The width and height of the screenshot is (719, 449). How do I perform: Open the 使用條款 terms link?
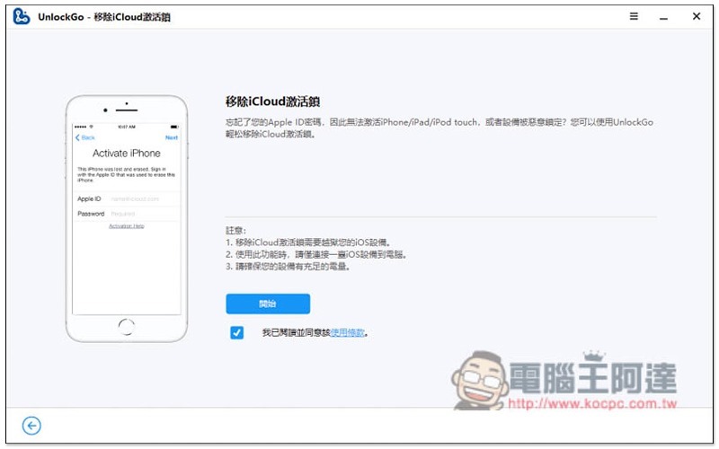[x=348, y=332]
